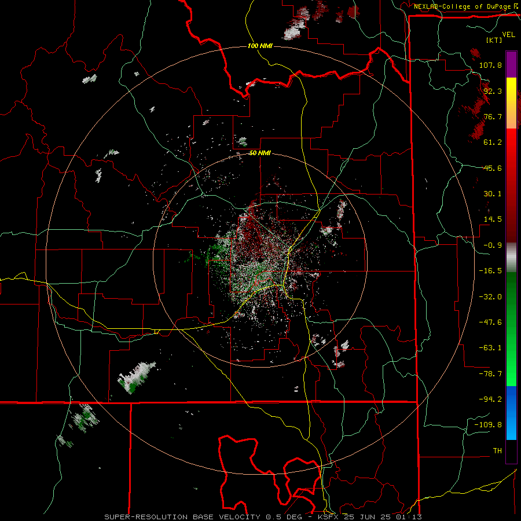Click the -32.0 velocity scale value

[490, 297]
